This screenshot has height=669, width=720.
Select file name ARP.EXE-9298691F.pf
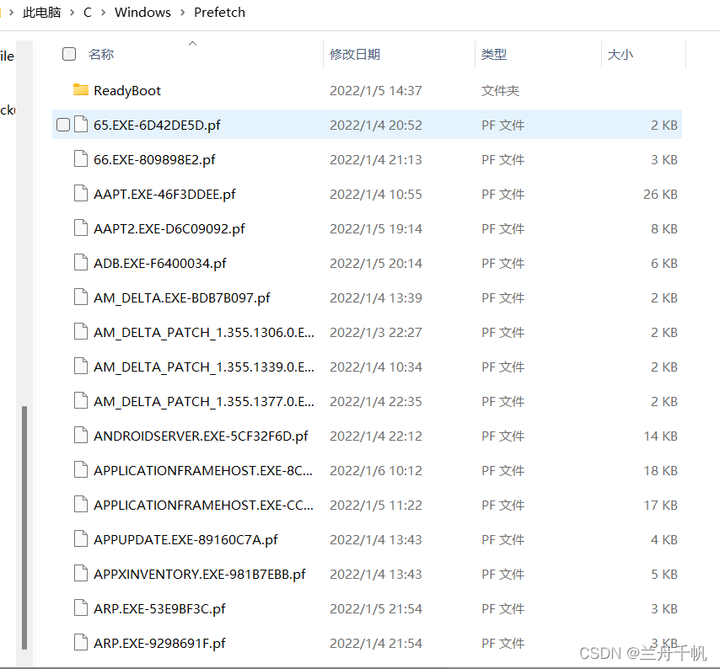pos(160,644)
